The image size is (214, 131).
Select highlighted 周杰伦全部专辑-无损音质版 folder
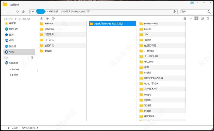click(x=112, y=24)
